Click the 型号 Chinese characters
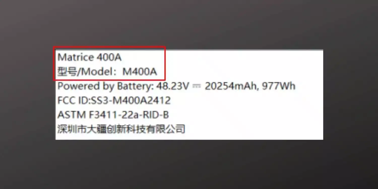The width and height of the screenshot is (378, 189). pos(67,72)
